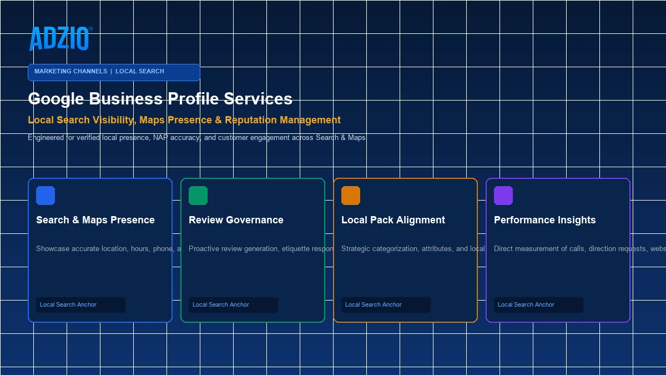Click Local Search Anchor in Performance Insights card
Image resolution: width=666 pixels, height=375 pixels.
click(x=538, y=305)
